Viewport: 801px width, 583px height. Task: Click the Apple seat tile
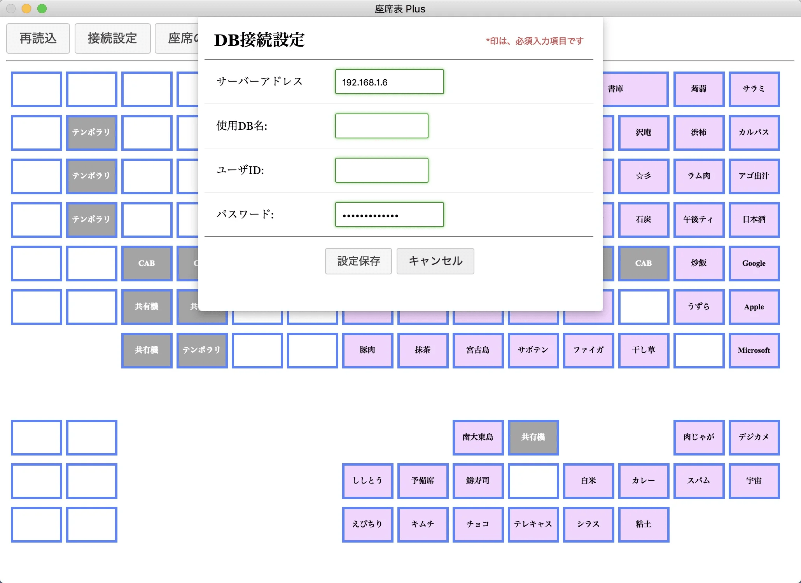pyautogui.click(x=754, y=307)
